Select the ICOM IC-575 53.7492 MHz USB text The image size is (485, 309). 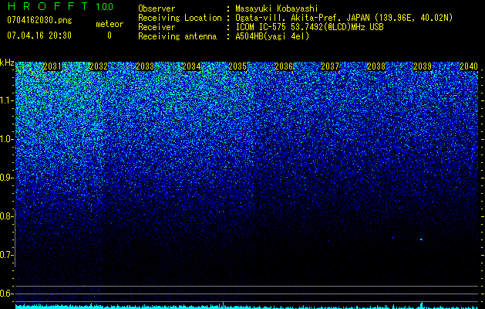tap(309, 27)
